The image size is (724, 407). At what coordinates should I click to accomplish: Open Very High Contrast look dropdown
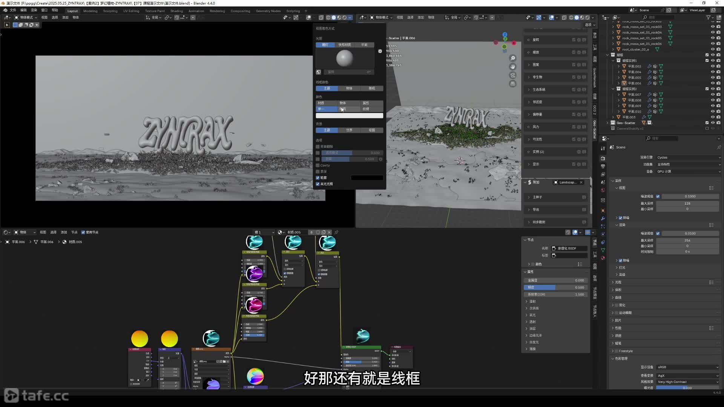(x=688, y=382)
